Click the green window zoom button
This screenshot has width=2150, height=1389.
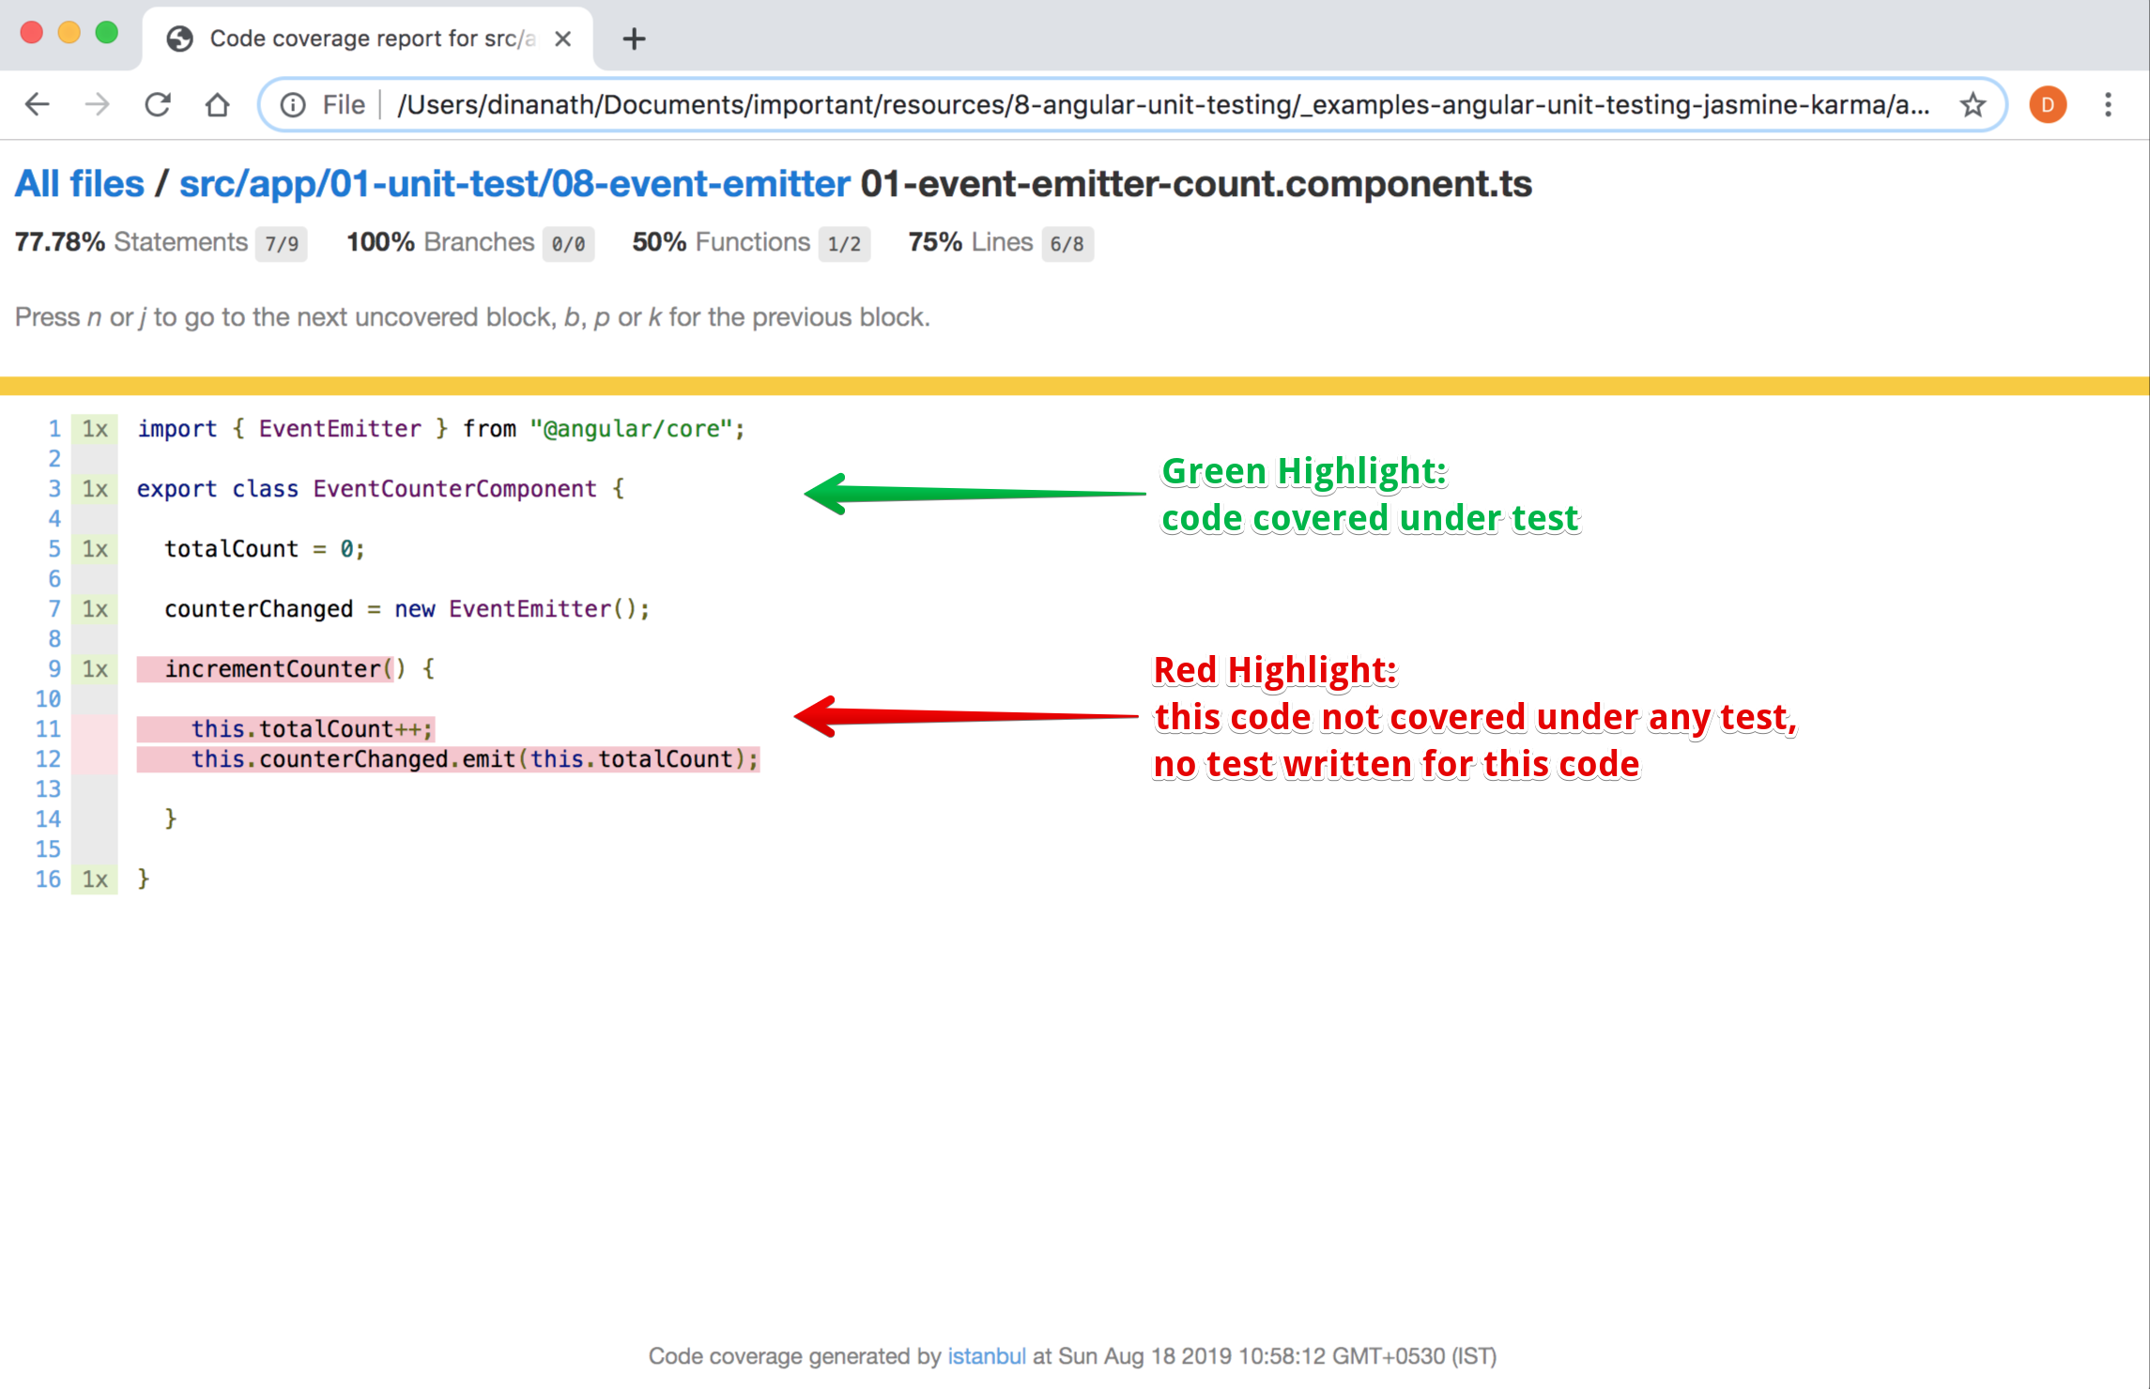coord(107,33)
